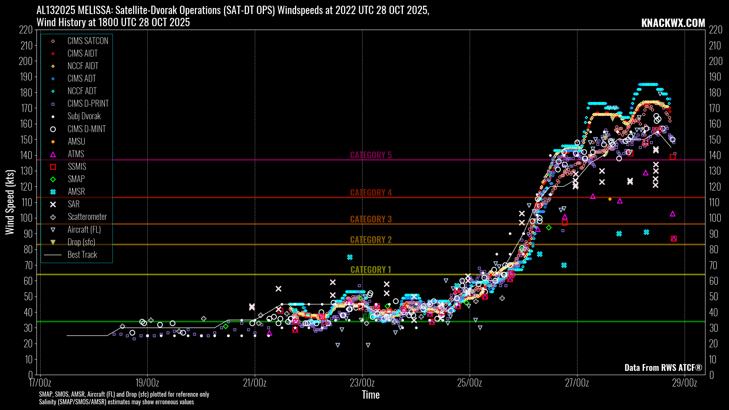Click the CIMS D-MINT circle legend icon
Viewport: 729px width, 410px height.
53,129
